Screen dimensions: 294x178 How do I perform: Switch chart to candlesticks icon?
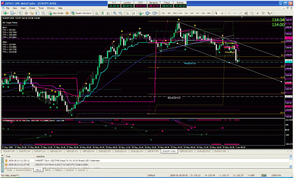[103, 13]
